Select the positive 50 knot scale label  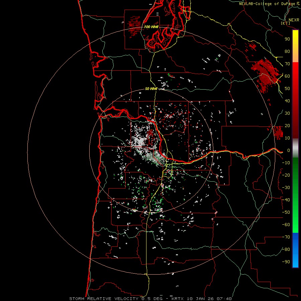tap(287, 89)
